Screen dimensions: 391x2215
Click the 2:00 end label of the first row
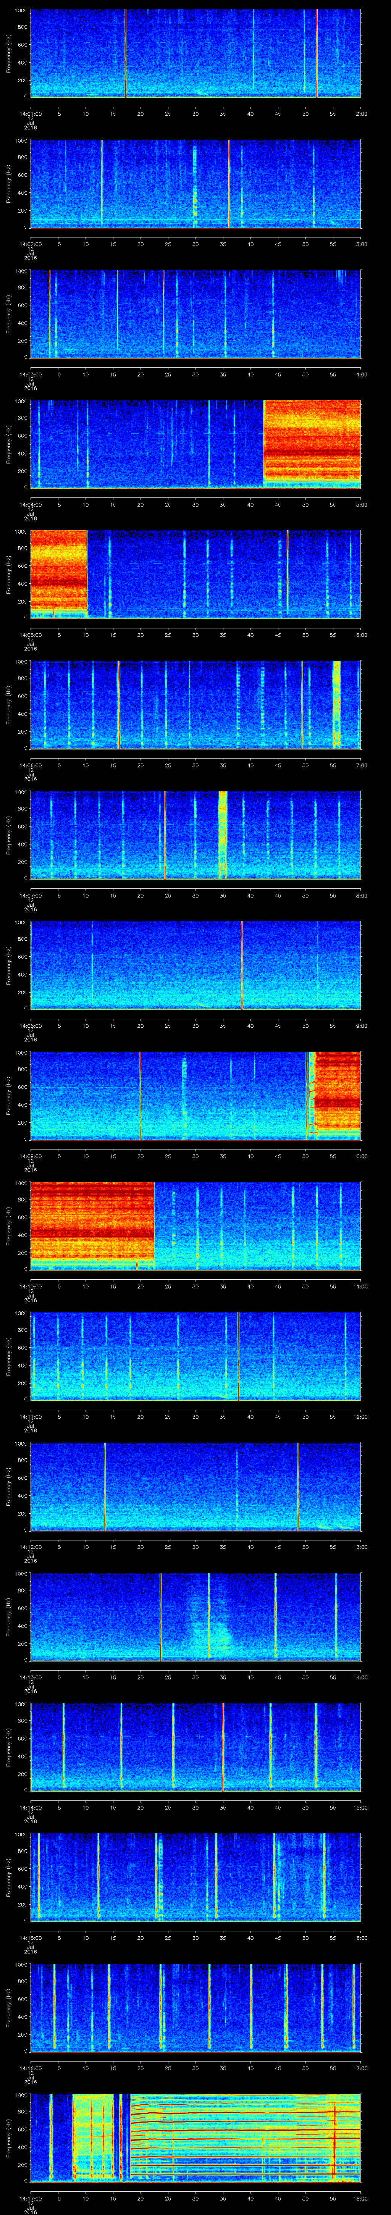click(361, 113)
